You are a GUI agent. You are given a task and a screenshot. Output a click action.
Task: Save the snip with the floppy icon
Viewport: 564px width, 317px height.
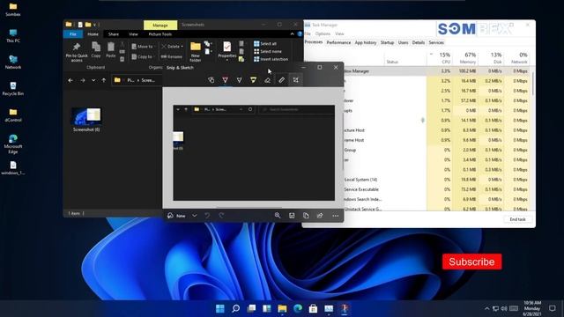292,215
